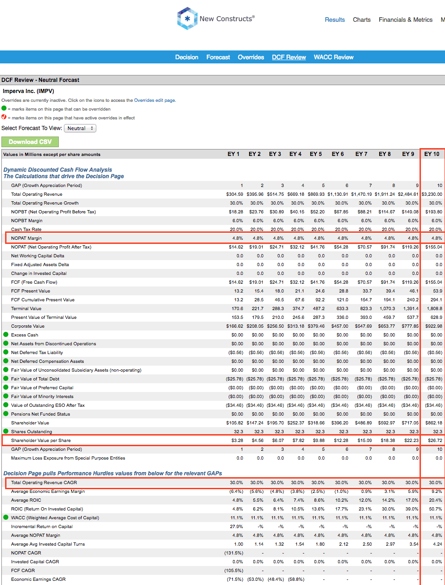Click the Average ROIC row label
445x585 pixels.
tap(26, 500)
